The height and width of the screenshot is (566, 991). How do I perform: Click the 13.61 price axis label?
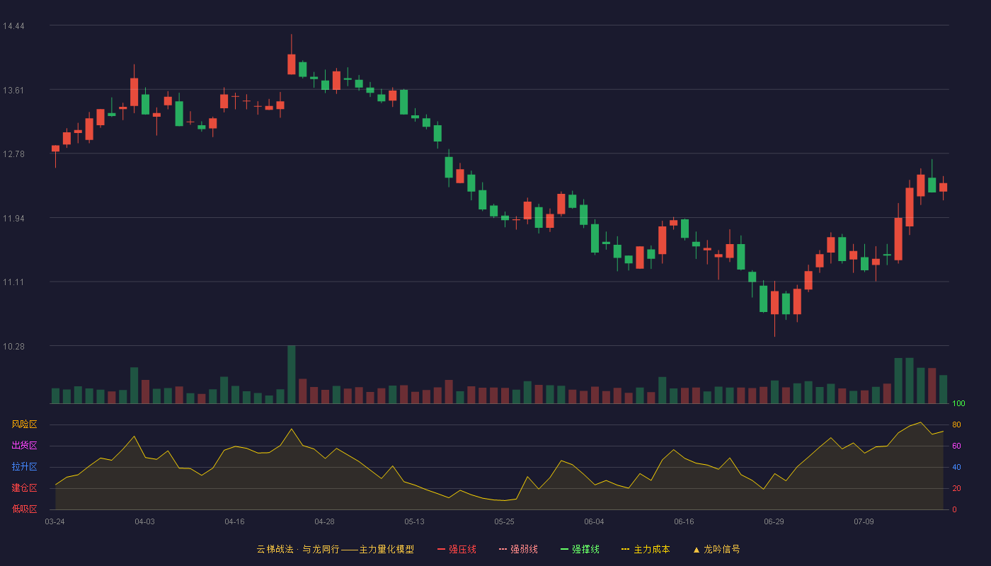coord(13,90)
